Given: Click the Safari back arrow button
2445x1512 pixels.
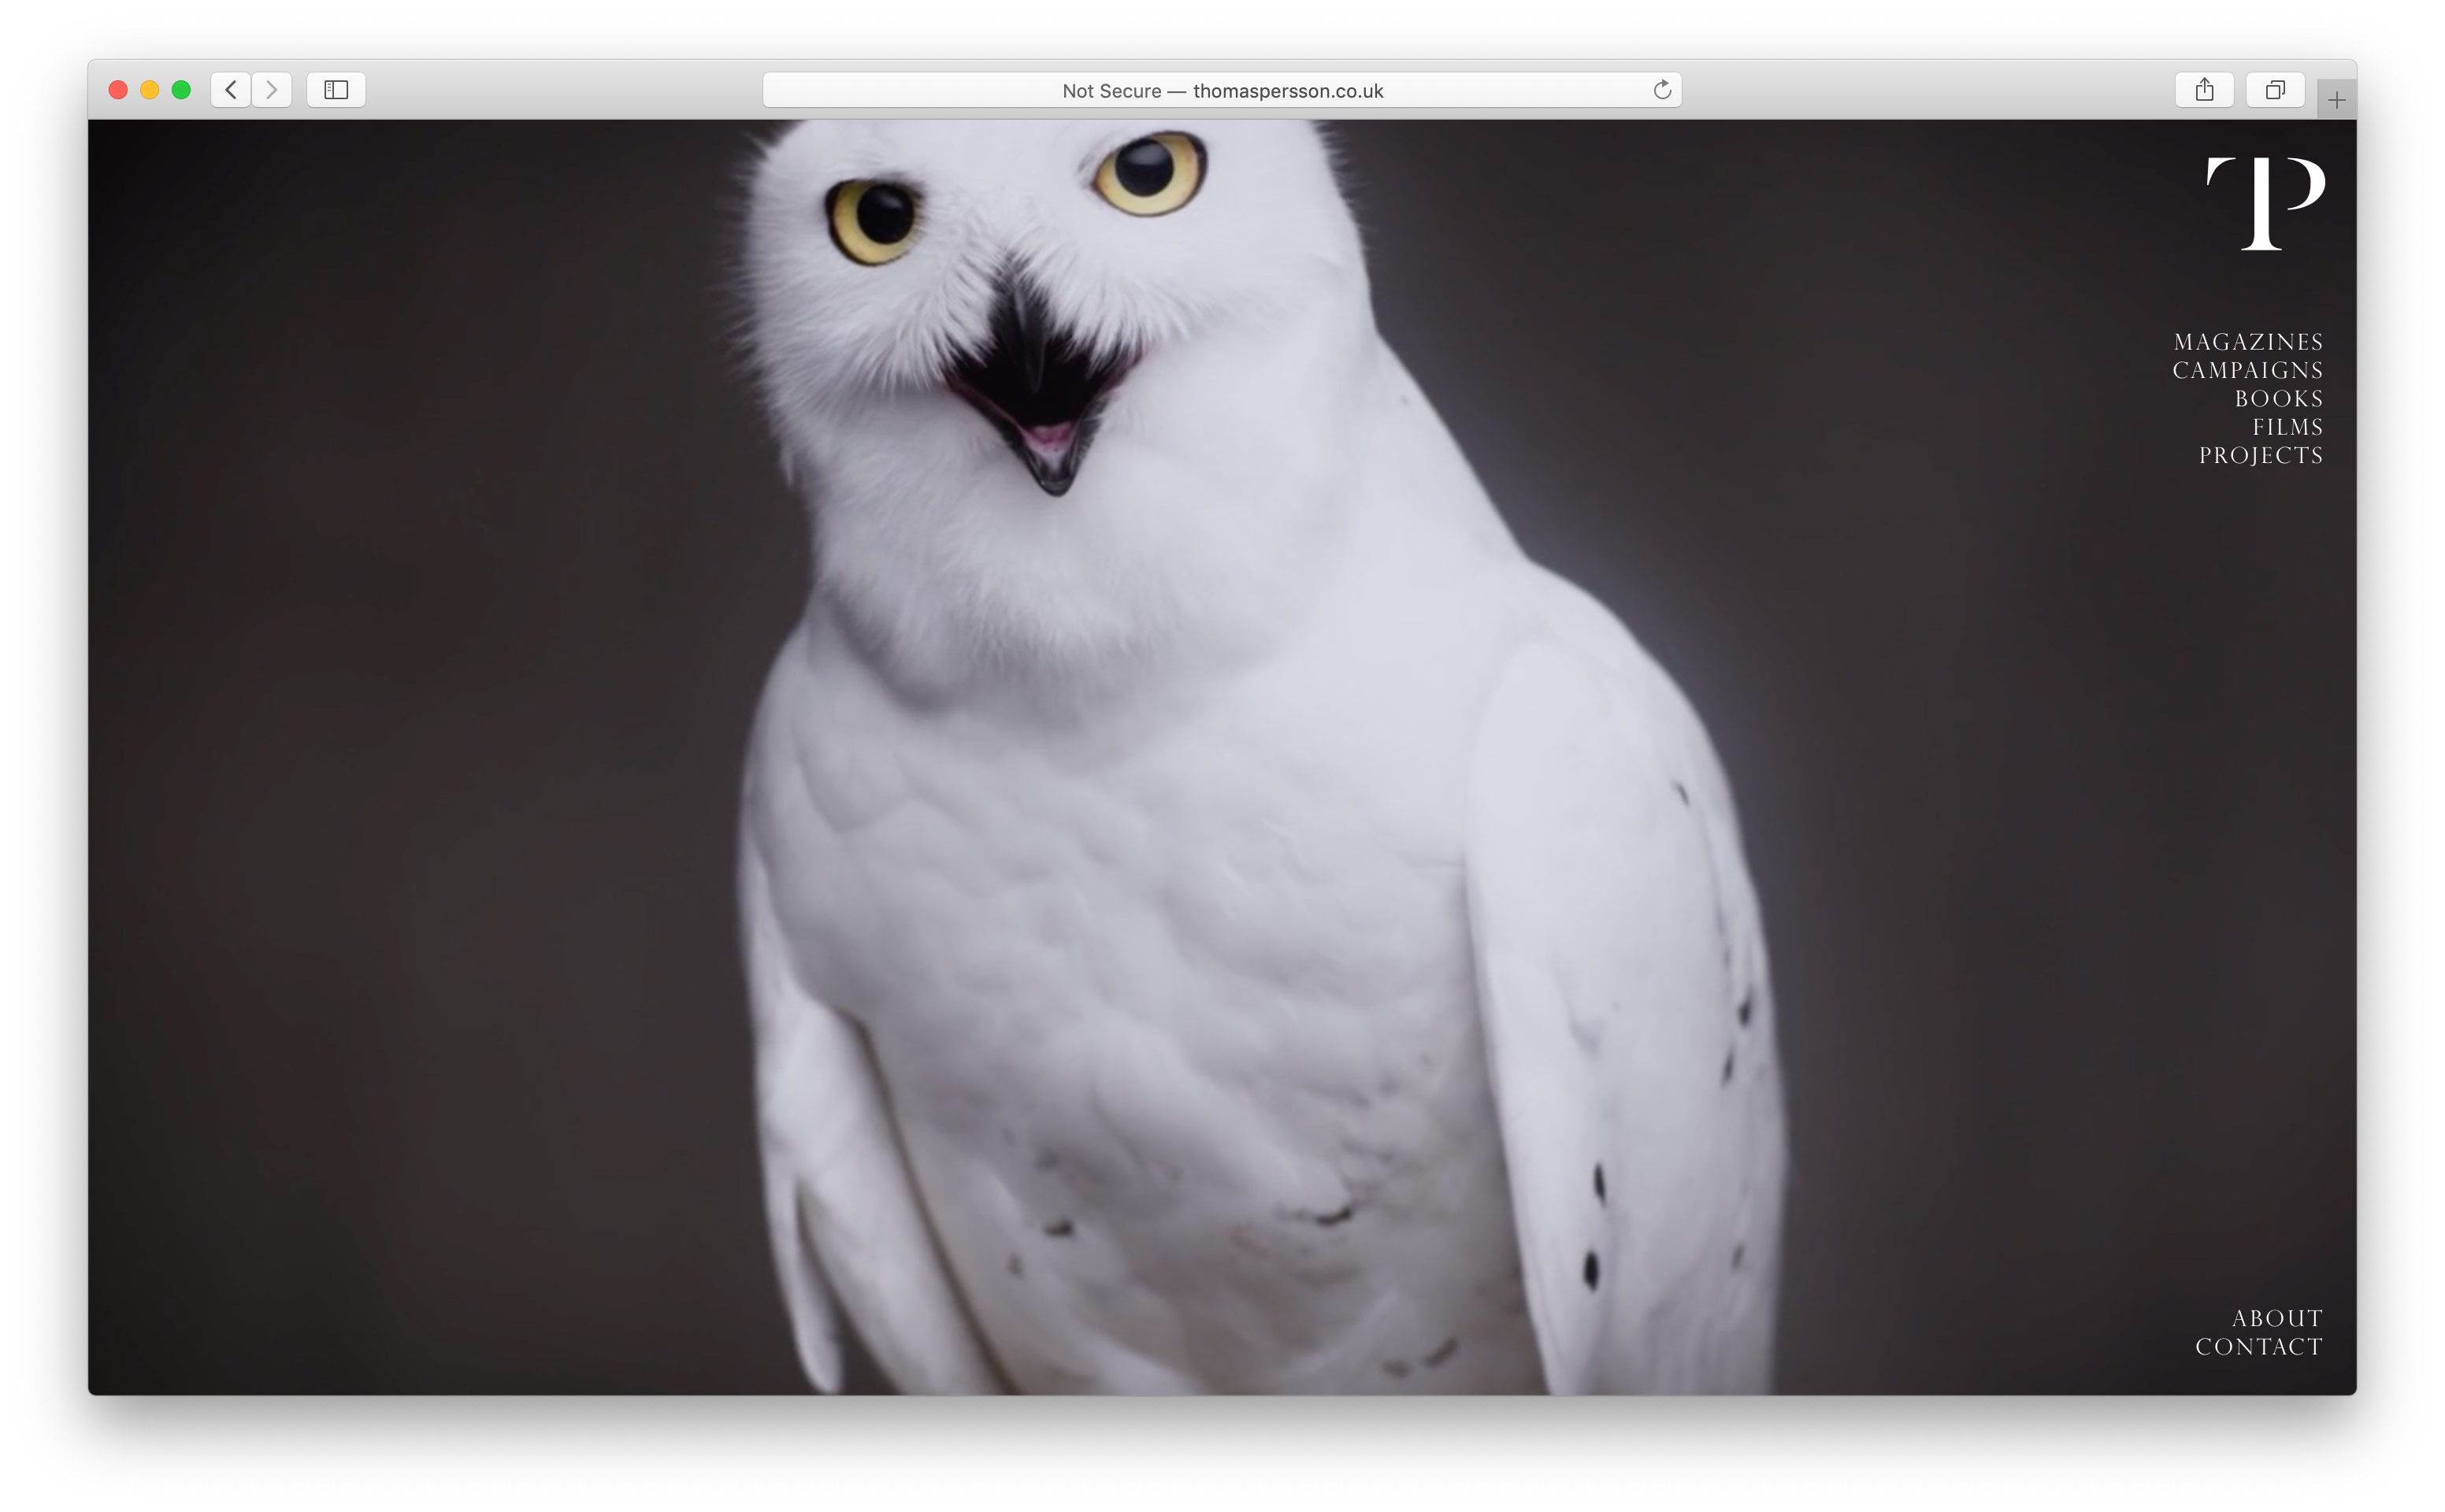Looking at the screenshot, I should [x=231, y=90].
